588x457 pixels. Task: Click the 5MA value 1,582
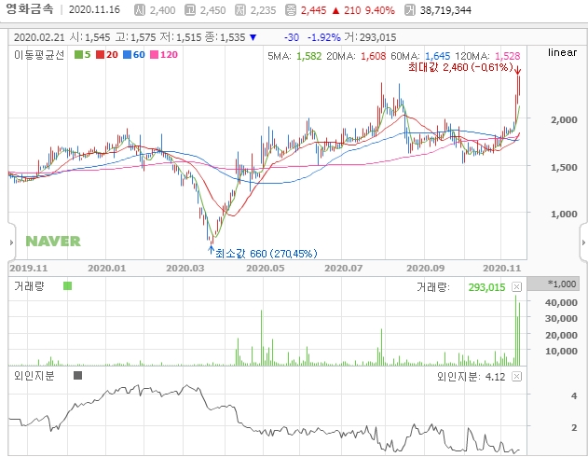click(309, 56)
